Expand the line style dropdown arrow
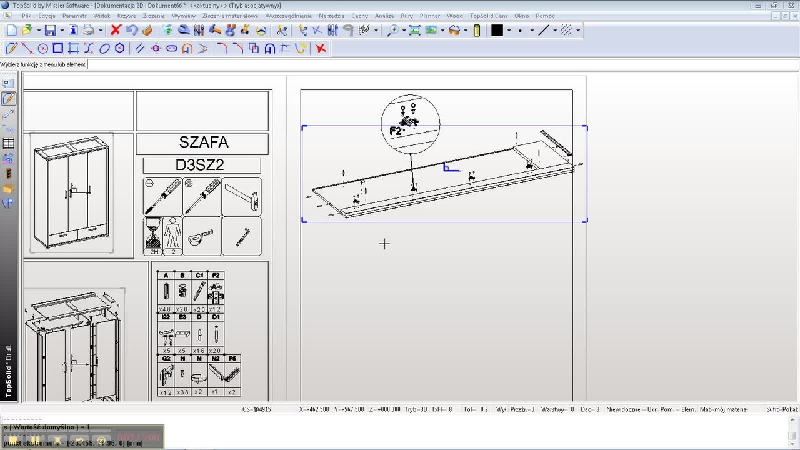800x450 pixels. coord(554,30)
